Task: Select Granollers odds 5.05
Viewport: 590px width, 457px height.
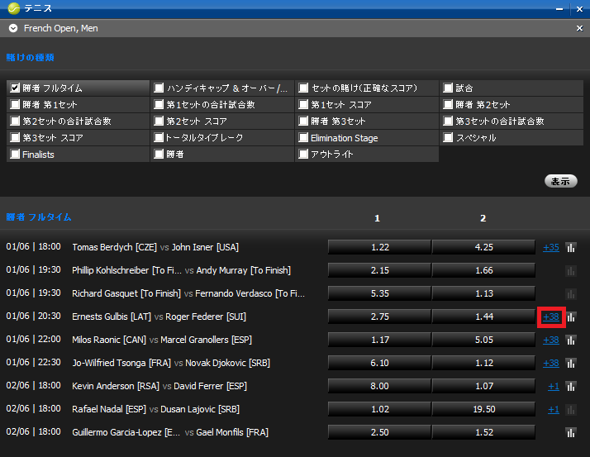Action: 483,340
